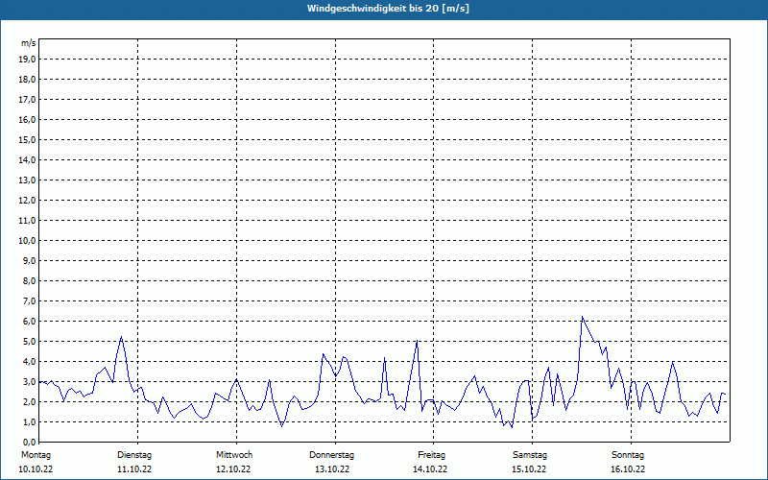This screenshot has width=768, height=480.
Task: Select the 15,0 axis value
Action: coord(27,139)
